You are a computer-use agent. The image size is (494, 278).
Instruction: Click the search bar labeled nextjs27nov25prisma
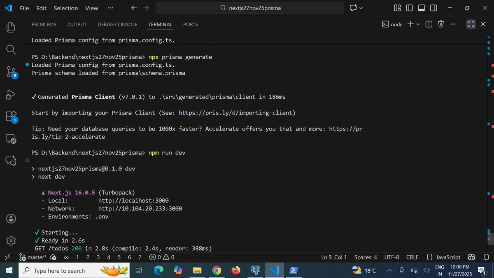click(249, 8)
